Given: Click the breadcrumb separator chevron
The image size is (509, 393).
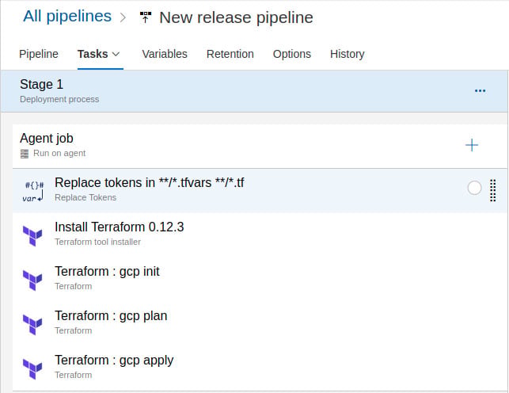Looking at the screenshot, I should 123,17.
